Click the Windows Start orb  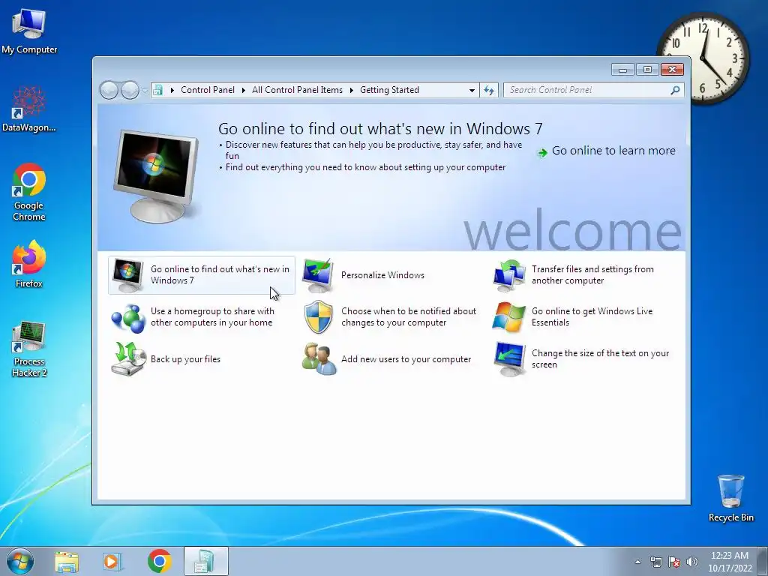coord(20,561)
